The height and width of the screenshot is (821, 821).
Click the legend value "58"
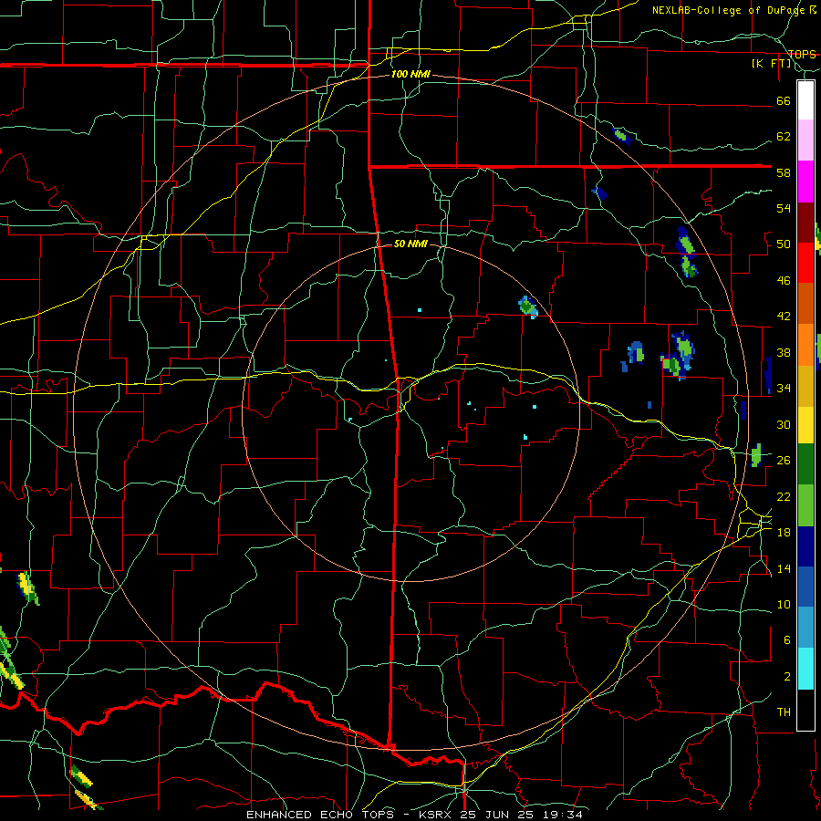(784, 172)
